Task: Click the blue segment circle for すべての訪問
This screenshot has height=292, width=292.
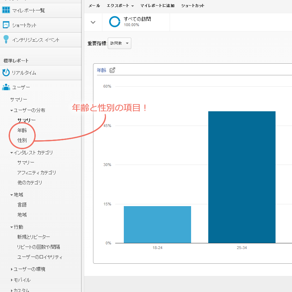Action: (115, 22)
